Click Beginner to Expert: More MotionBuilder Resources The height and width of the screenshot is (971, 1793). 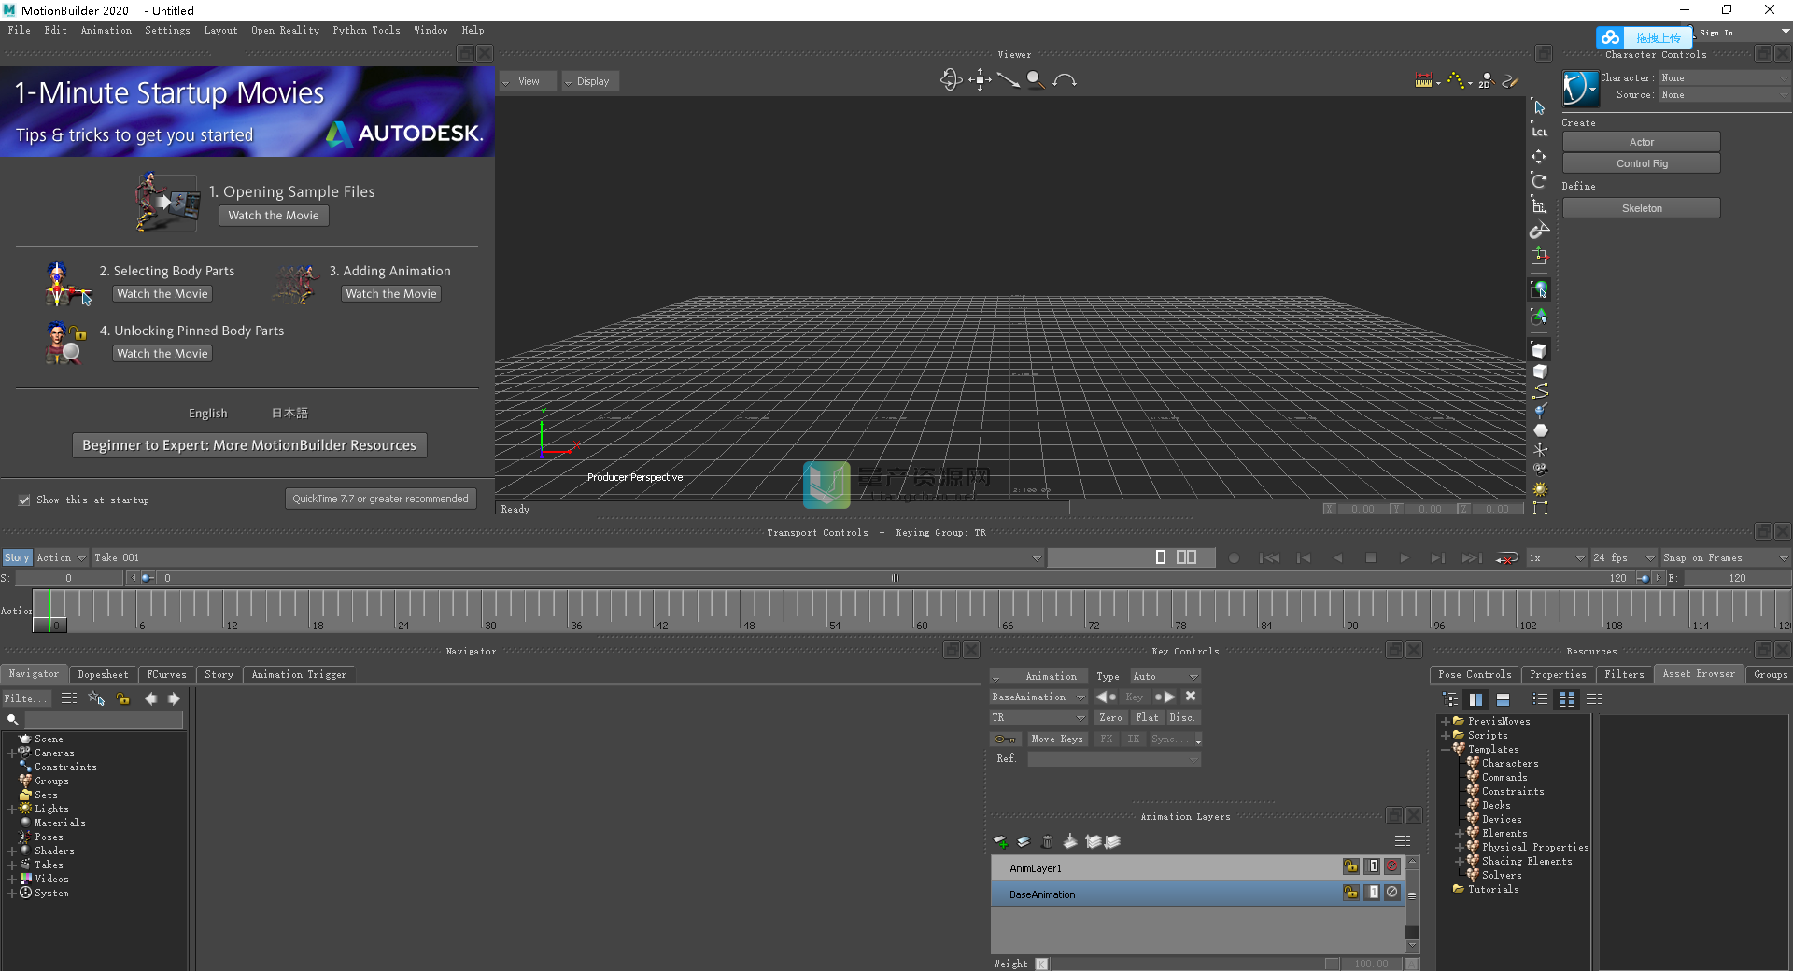pyautogui.click(x=248, y=445)
